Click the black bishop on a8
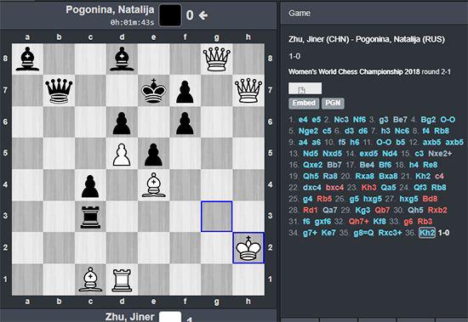The image size is (468, 322). tap(27, 59)
